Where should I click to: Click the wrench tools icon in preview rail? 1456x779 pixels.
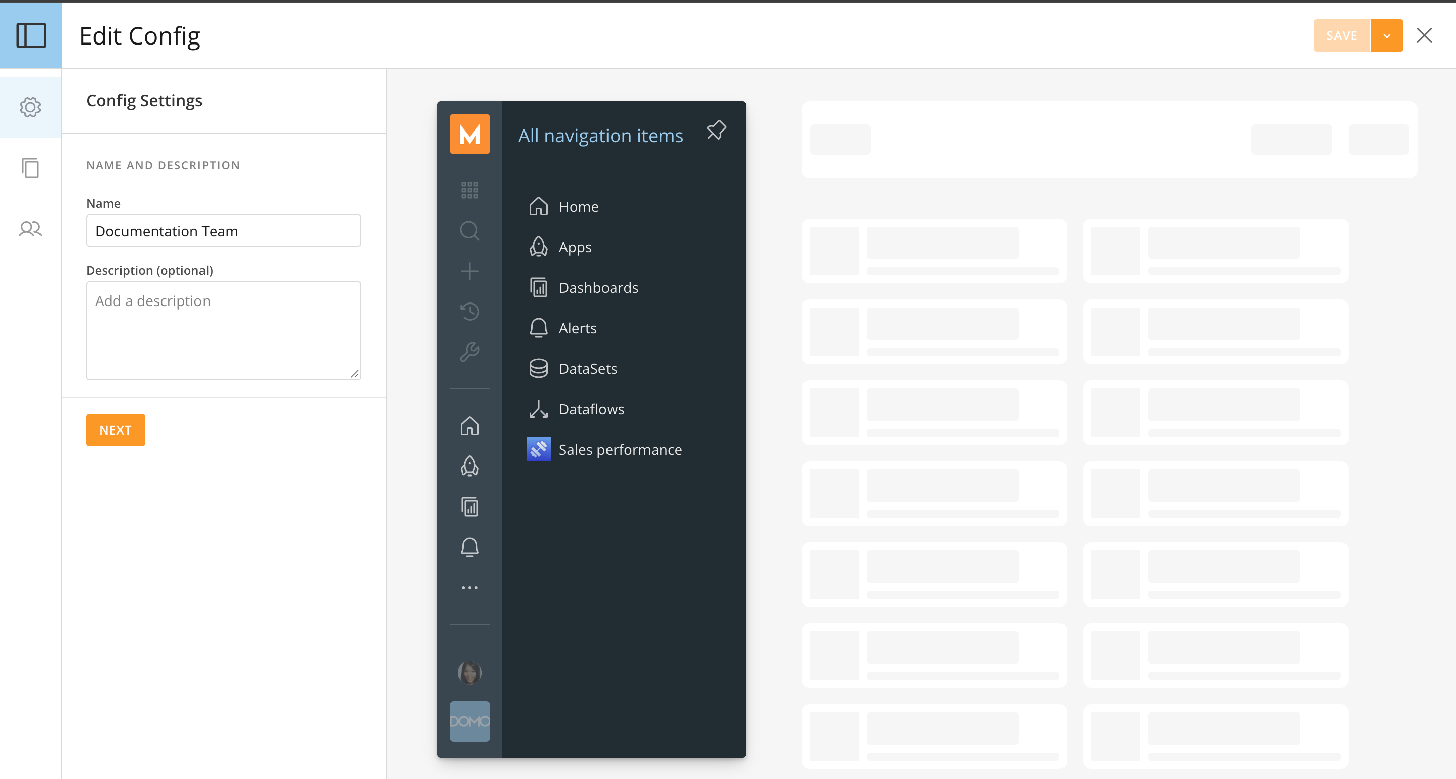[x=469, y=352]
